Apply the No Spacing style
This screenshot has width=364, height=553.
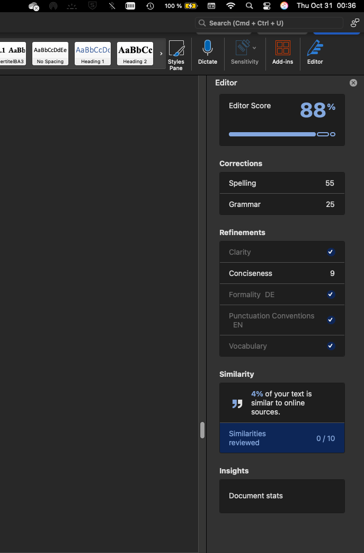tap(50, 54)
